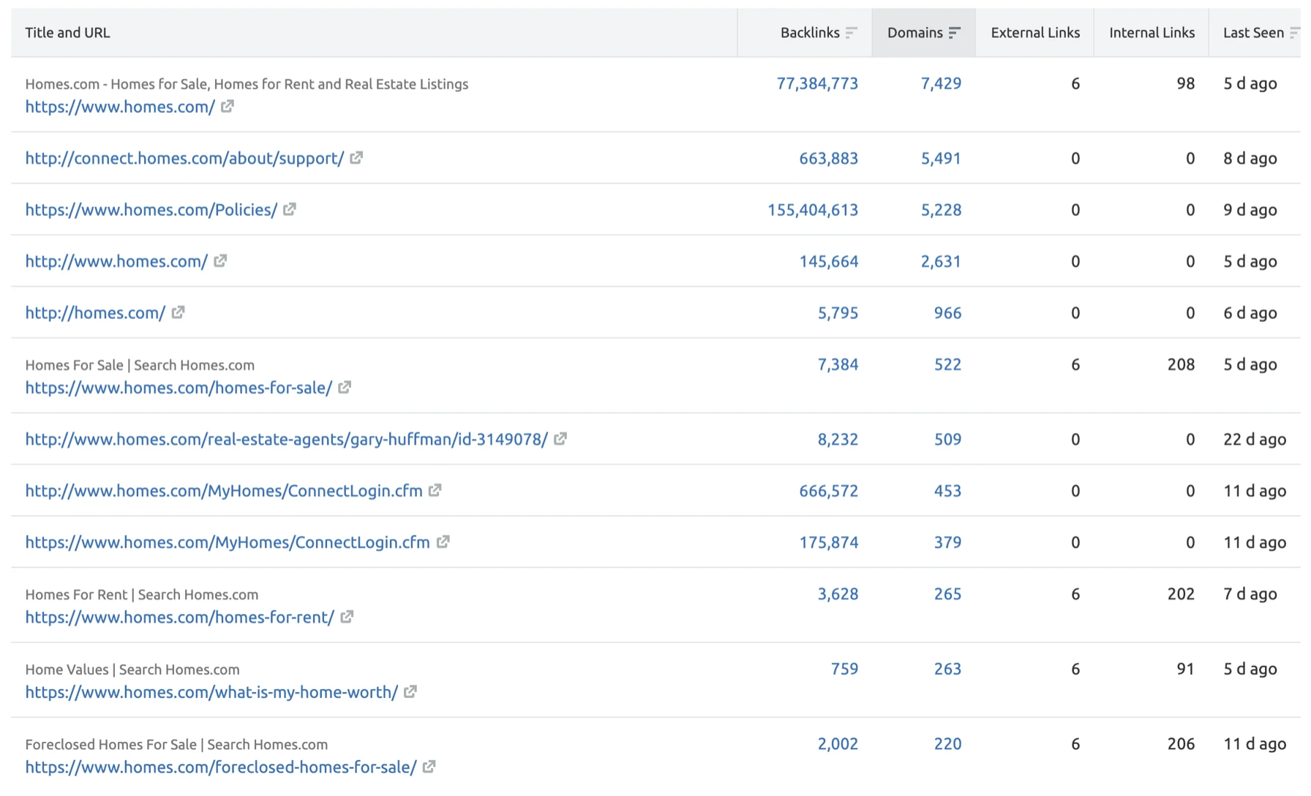Image resolution: width=1311 pixels, height=796 pixels.
Task: Click sort icon in Backlinks header
Action: point(851,32)
